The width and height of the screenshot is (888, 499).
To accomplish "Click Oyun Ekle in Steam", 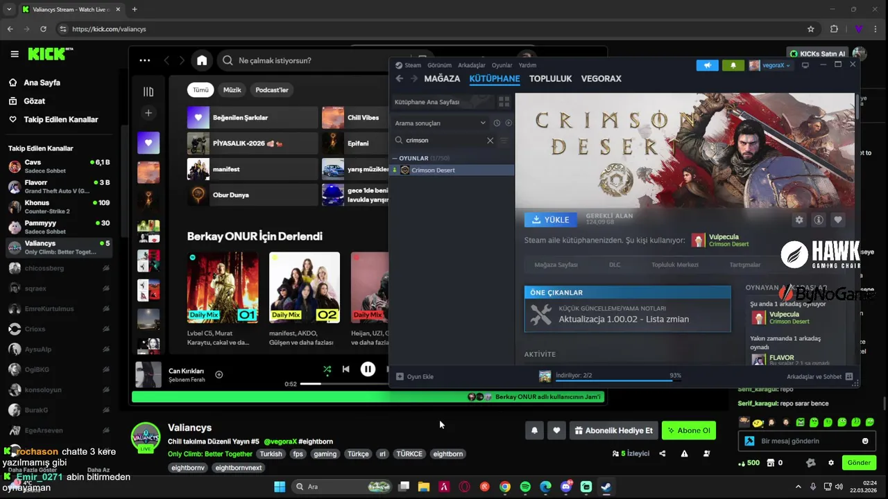I will (415, 376).
